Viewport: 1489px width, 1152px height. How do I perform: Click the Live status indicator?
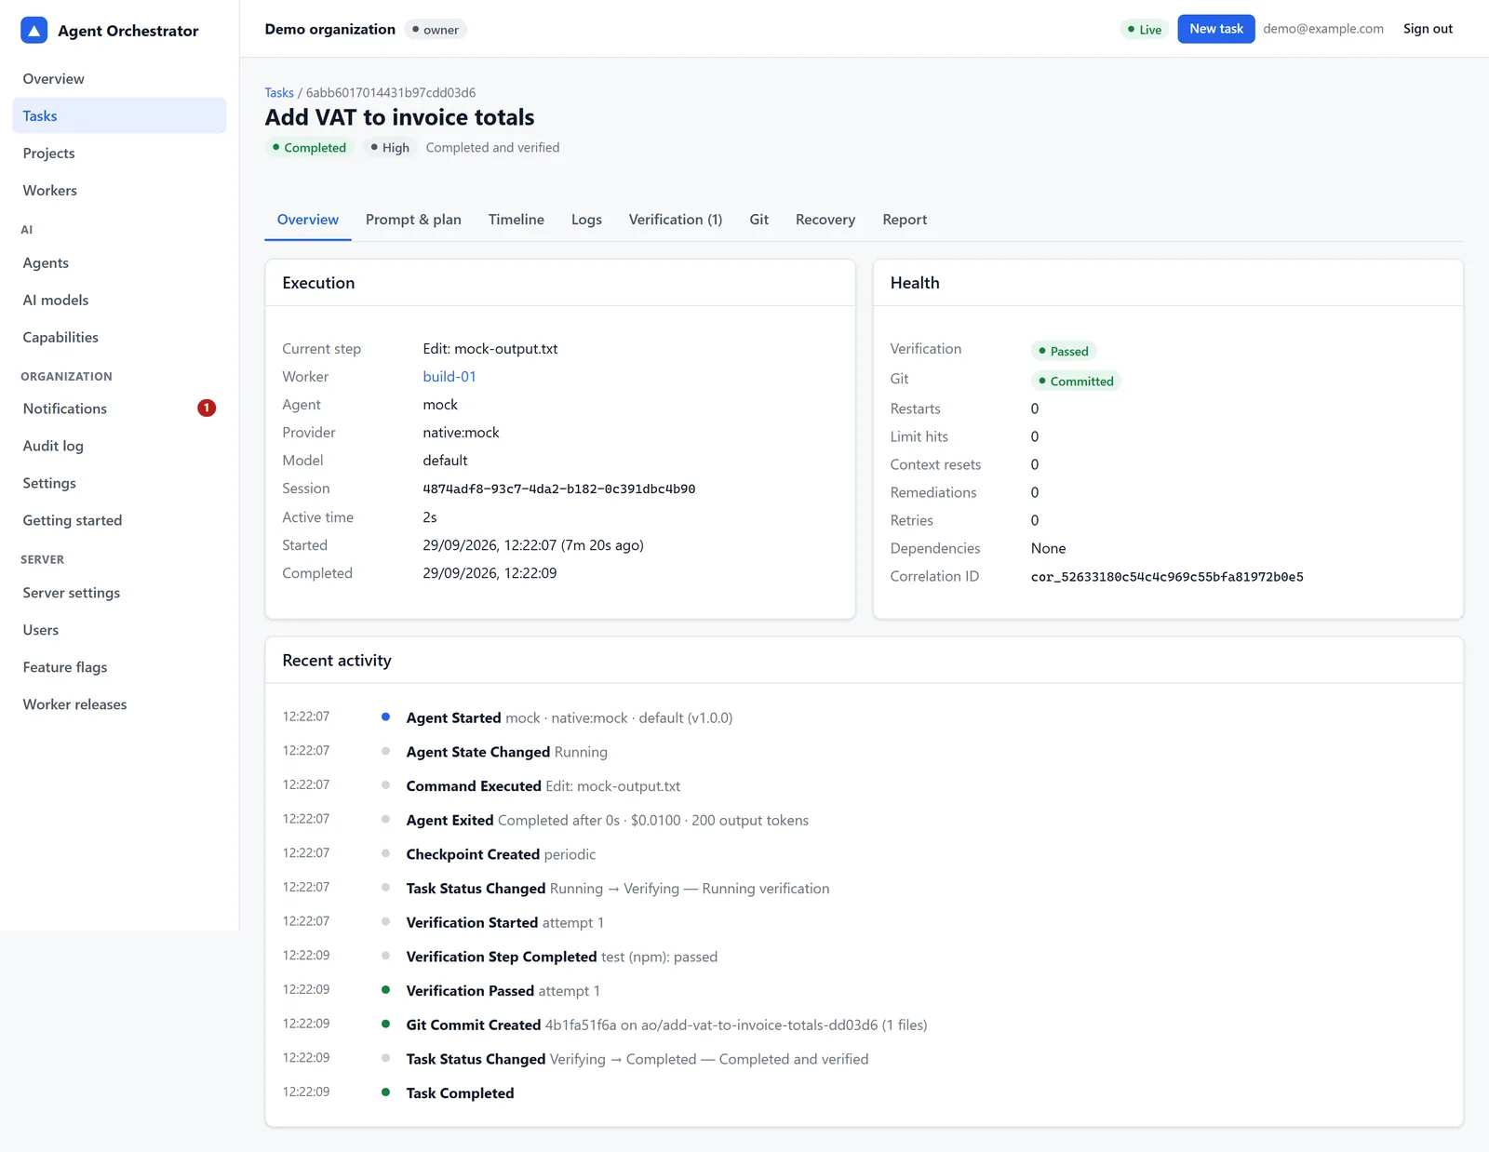1144,30
